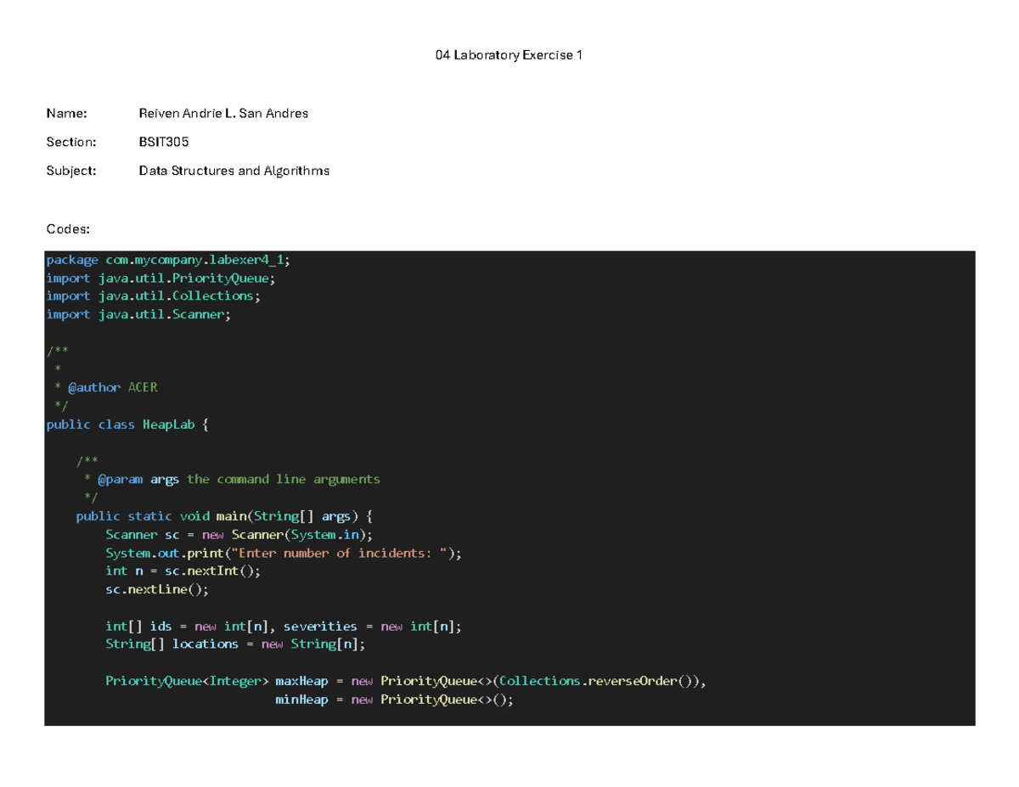Click the 'Section:' label
The width and height of the screenshot is (1019, 787).
coord(66,142)
